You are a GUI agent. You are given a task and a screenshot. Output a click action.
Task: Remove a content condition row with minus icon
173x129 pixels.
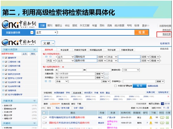pyautogui.click(x=50, y=57)
